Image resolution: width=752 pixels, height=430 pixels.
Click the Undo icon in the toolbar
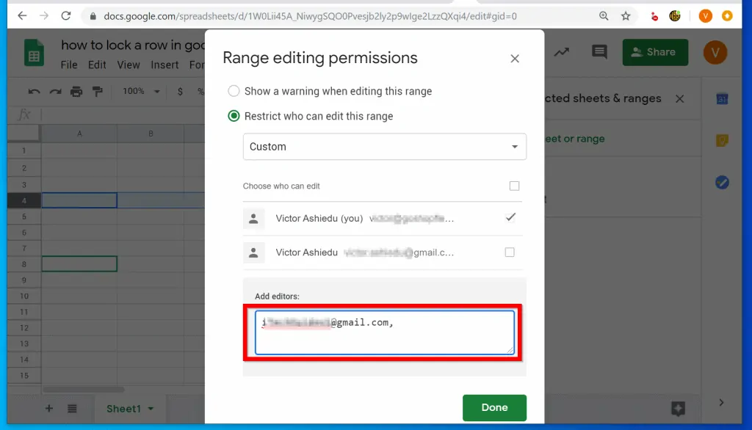[x=33, y=92]
